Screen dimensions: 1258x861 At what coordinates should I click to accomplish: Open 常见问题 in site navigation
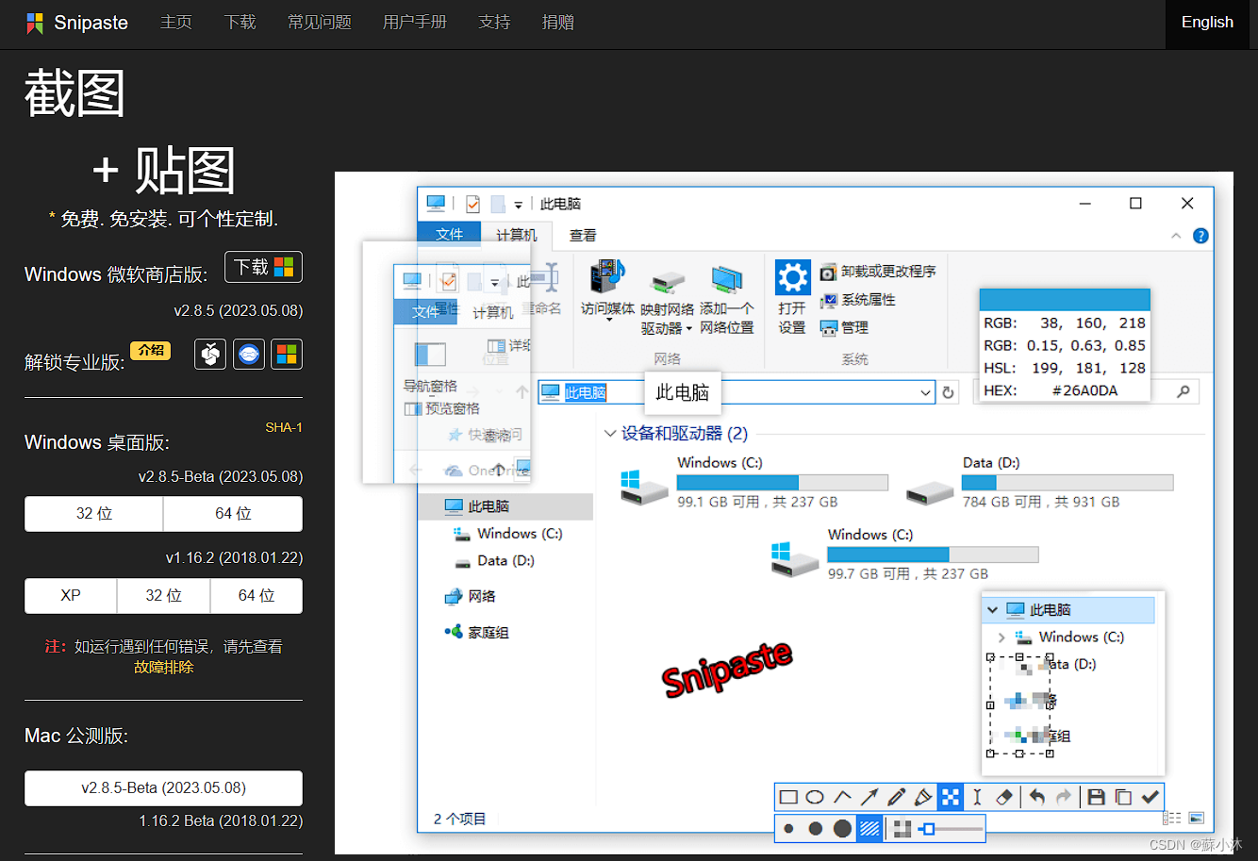point(320,22)
